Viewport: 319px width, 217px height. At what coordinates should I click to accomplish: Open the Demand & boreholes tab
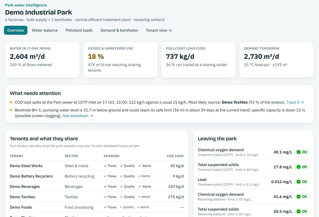(x=119, y=30)
